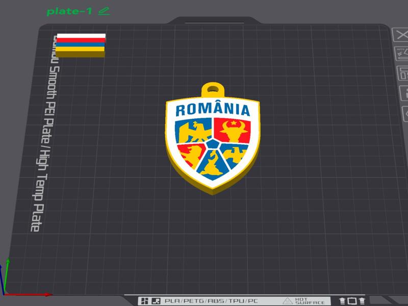
Task: Toggle the plate lock icon
Action: 403,93
